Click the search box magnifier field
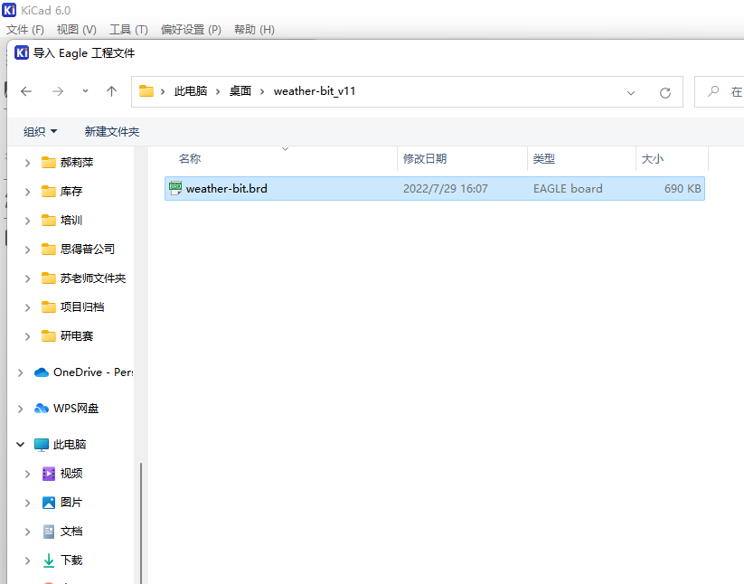744x584 pixels. 720,91
